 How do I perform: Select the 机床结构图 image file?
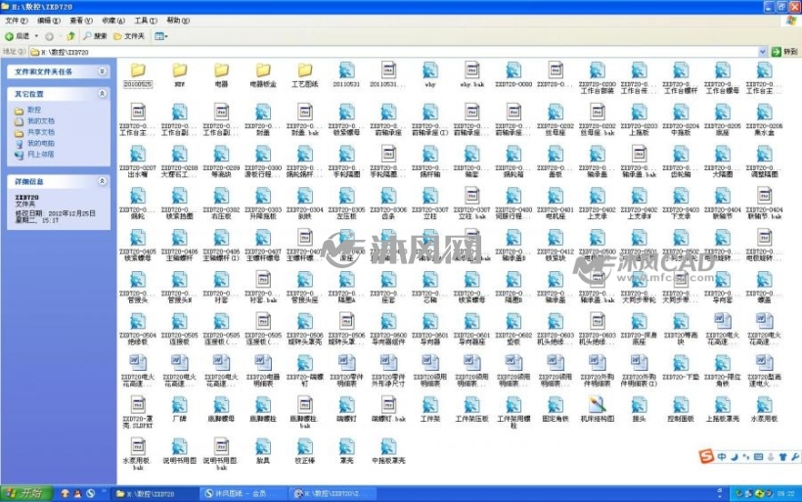(598, 410)
